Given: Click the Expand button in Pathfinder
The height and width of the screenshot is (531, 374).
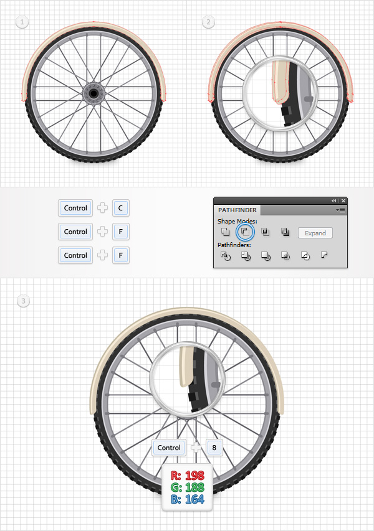Looking at the screenshot, I should pos(315,233).
